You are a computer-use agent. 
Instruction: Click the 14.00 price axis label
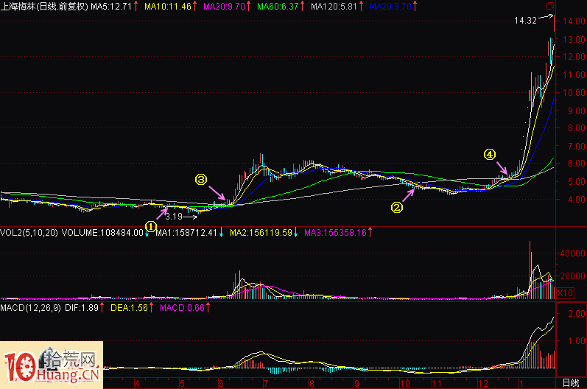(574, 21)
